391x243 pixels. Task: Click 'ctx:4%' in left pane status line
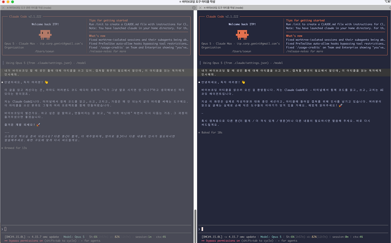pos(161,237)
